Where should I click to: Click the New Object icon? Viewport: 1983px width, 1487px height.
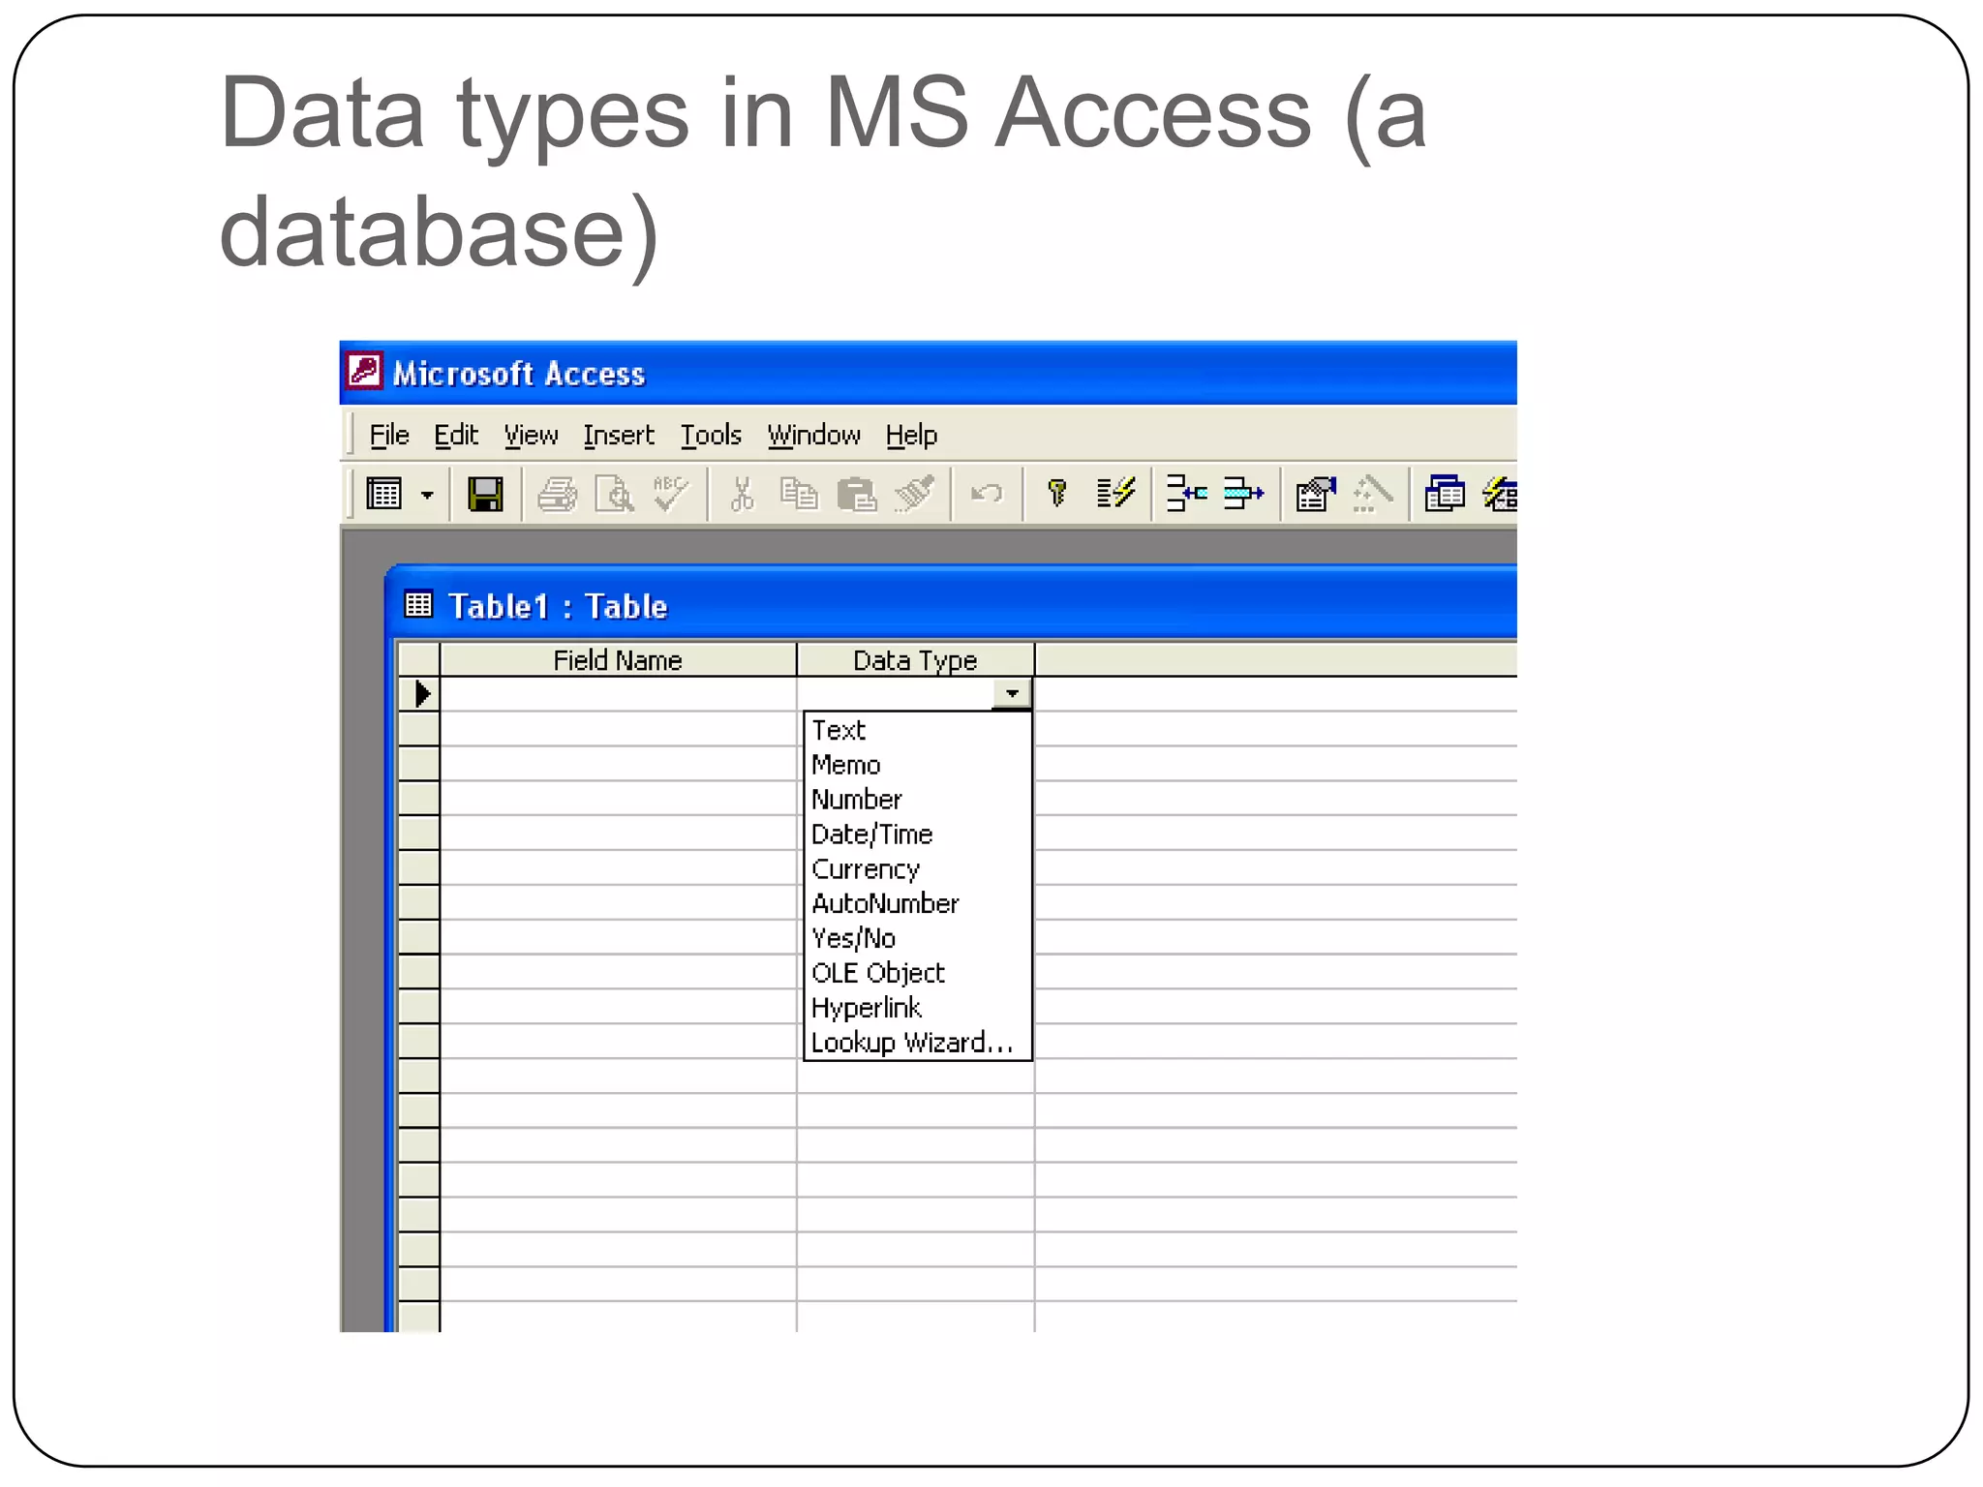1500,495
